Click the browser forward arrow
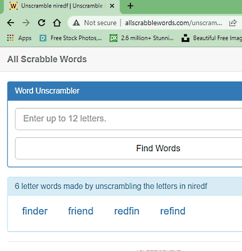This screenshot has width=242, height=251. [x=26, y=23]
